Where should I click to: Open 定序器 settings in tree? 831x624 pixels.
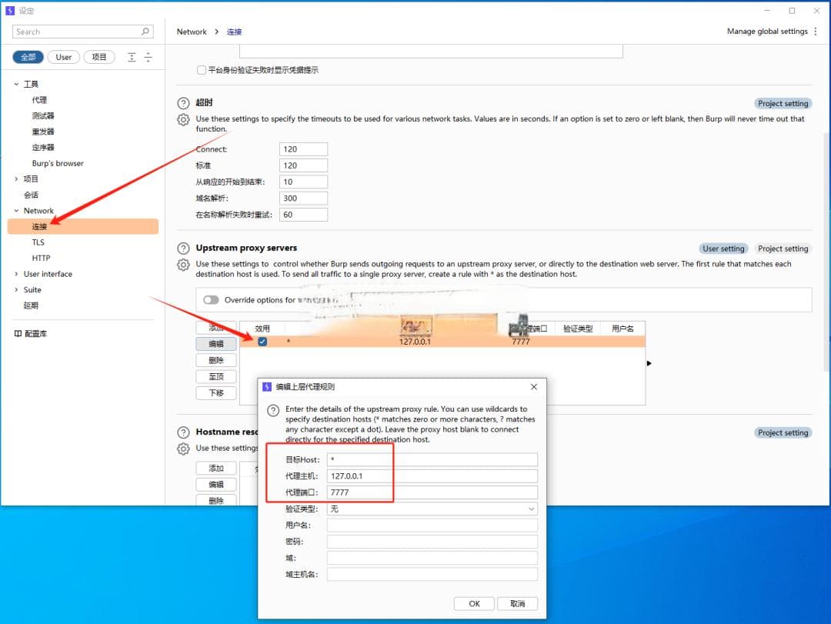coord(43,148)
